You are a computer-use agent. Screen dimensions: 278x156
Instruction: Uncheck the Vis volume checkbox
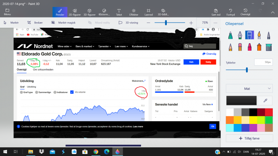click(x=72, y=92)
